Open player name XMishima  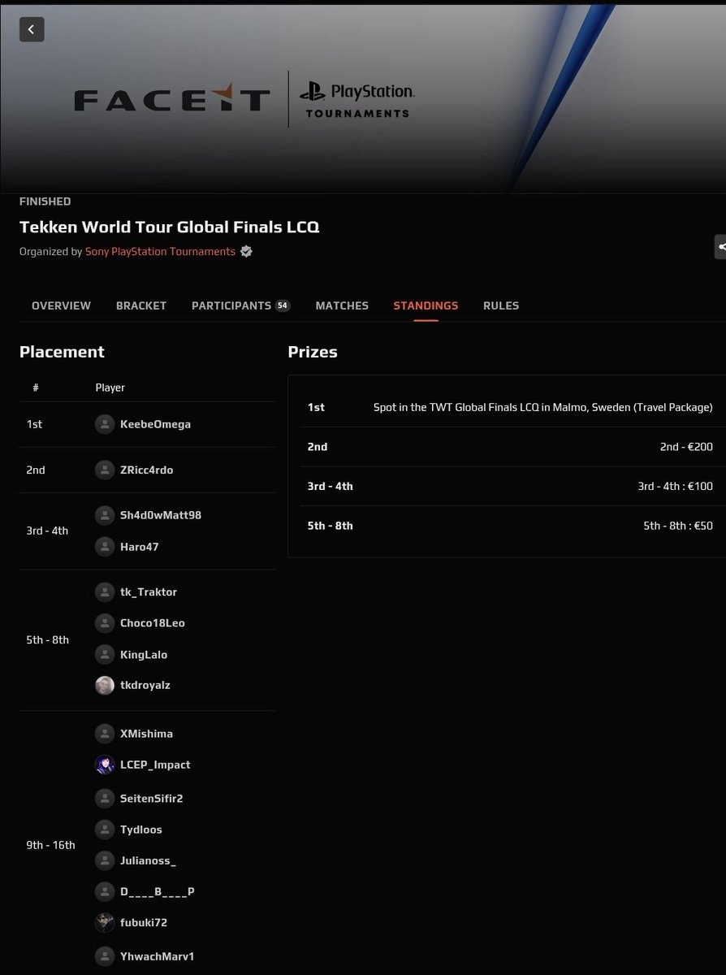click(x=146, y=734)
